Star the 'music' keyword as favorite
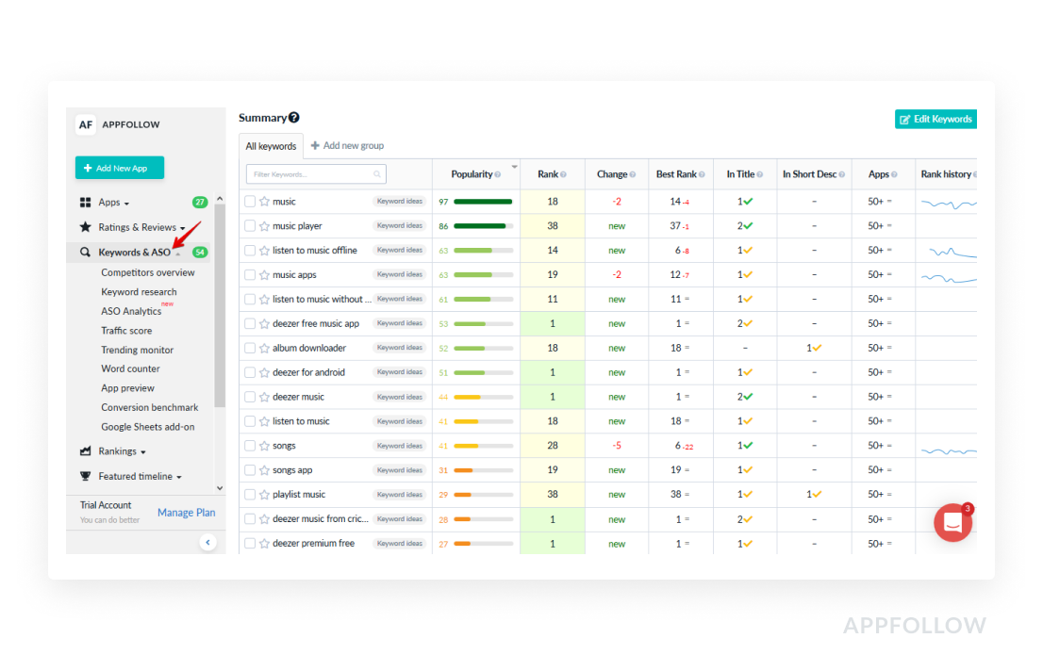The image size is (1043, 671). tap(265, 202)
